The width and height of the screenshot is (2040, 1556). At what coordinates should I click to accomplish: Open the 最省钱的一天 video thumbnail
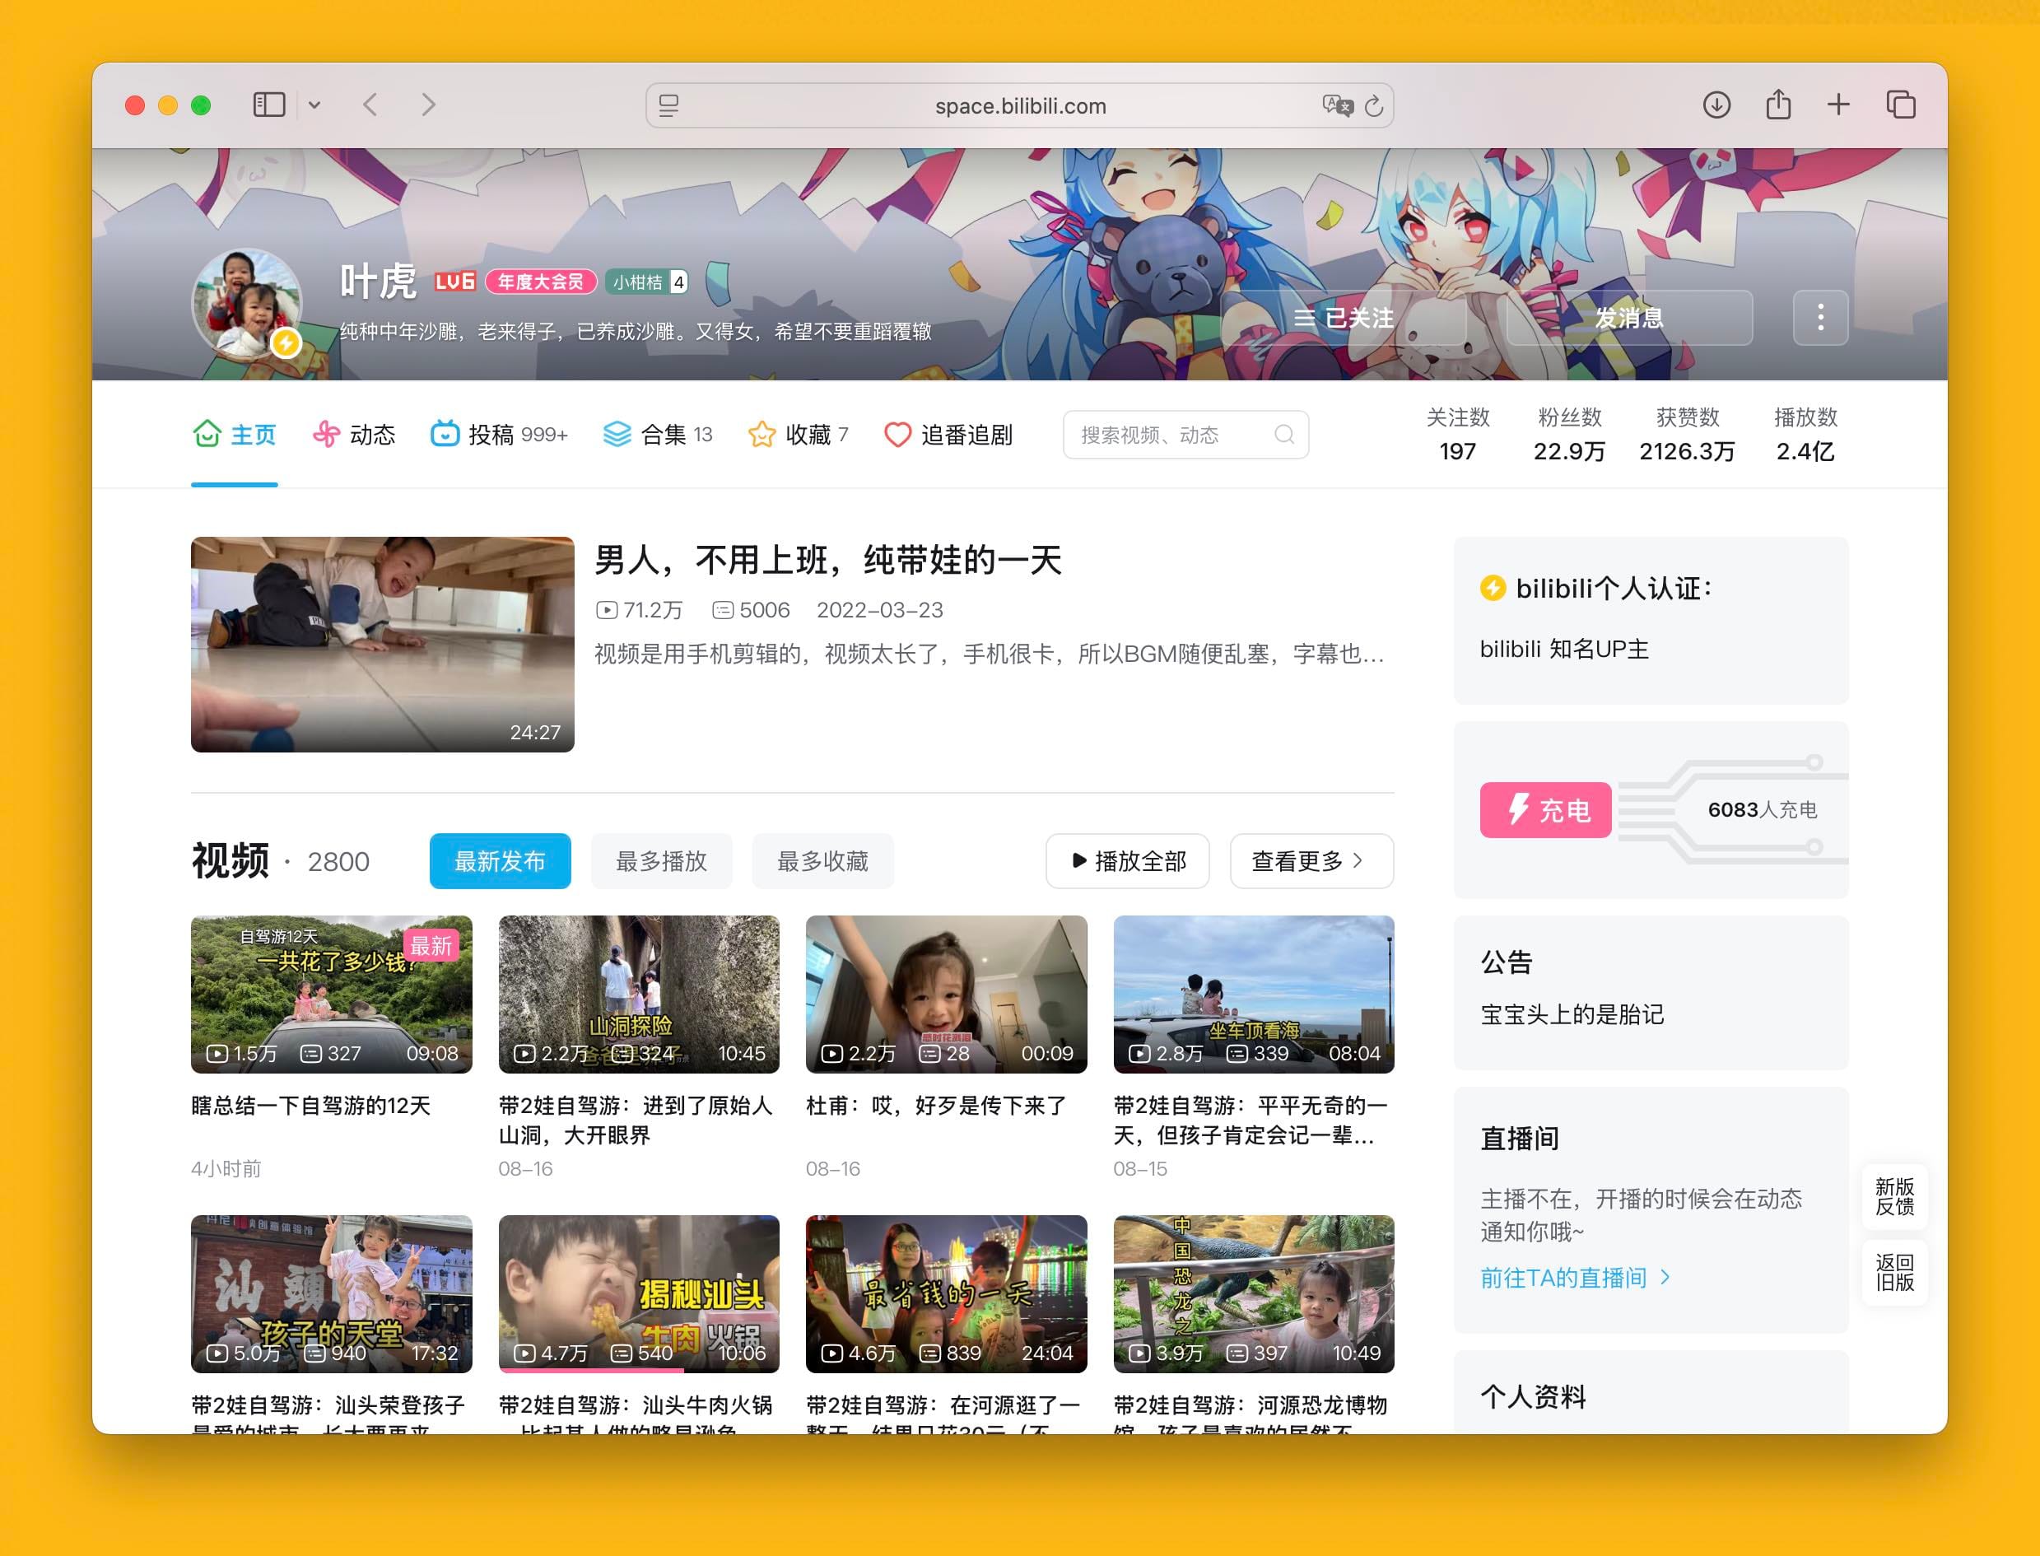[x=947, y=1294]
